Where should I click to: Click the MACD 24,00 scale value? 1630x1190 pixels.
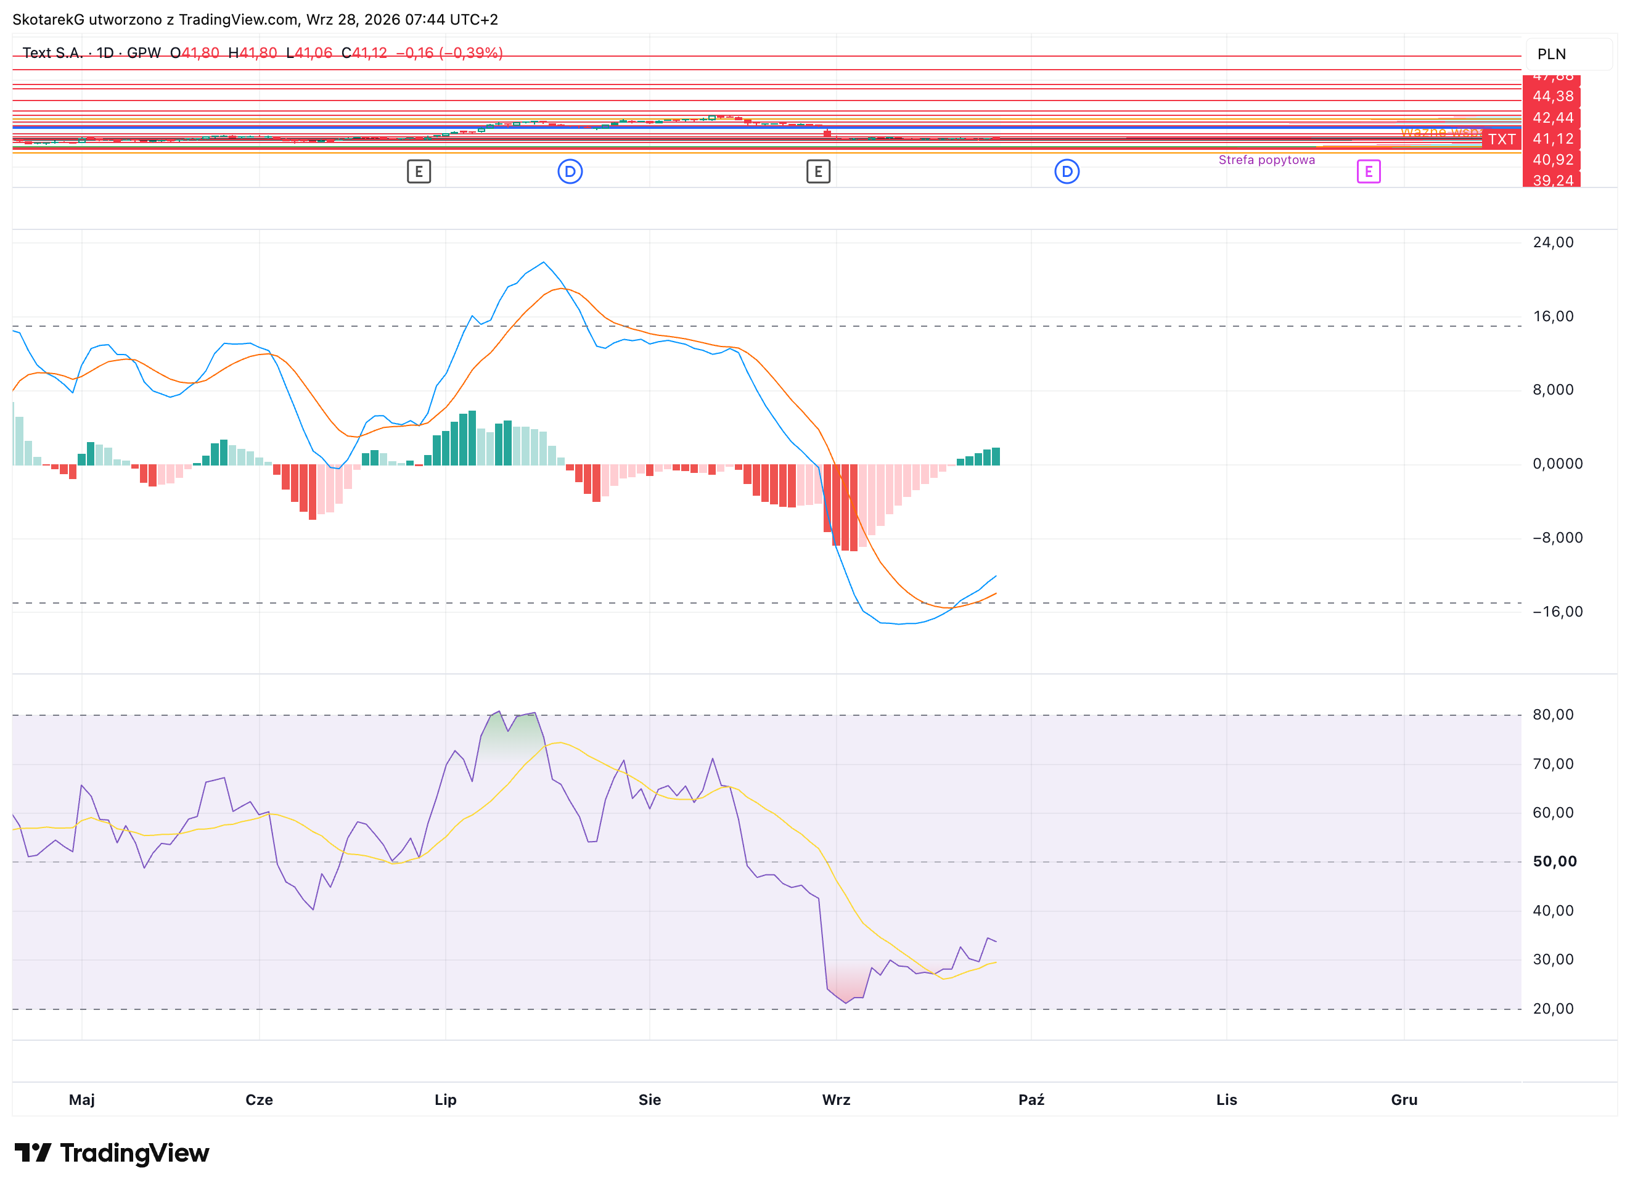(x=1553, y=243)
